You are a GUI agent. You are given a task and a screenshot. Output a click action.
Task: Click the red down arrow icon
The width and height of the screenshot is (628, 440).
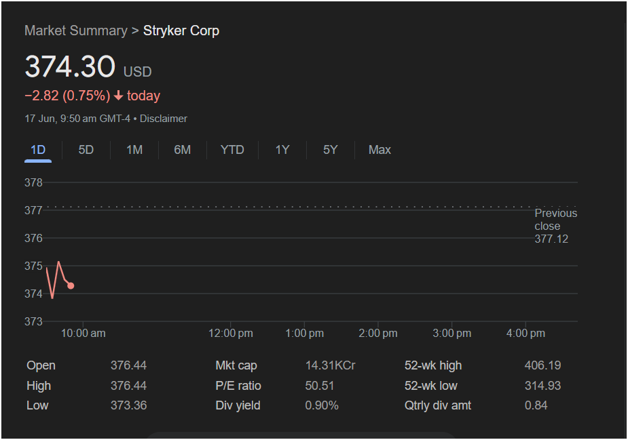[x=118, y=96]
